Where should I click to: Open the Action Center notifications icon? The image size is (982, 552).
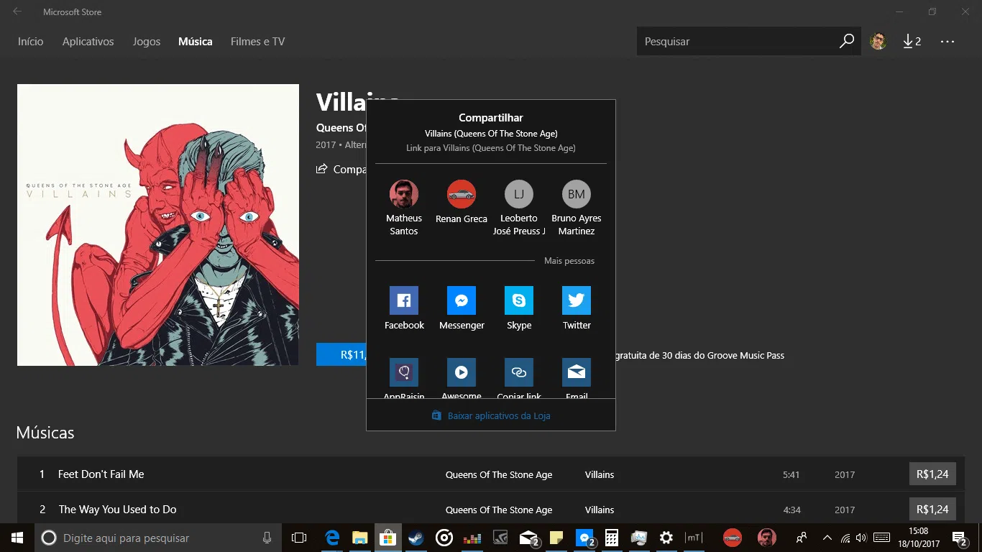959,538
